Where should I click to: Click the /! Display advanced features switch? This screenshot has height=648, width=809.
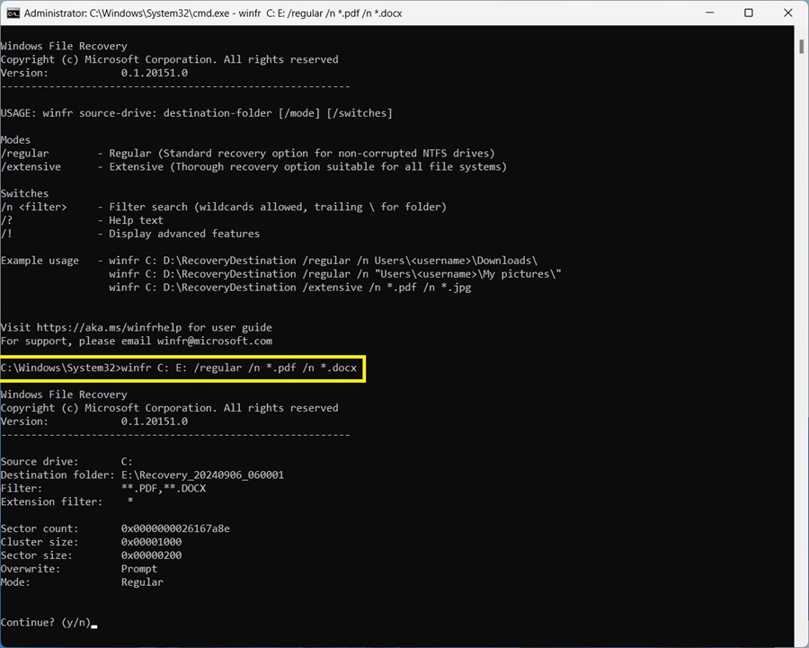click(7, 234)
